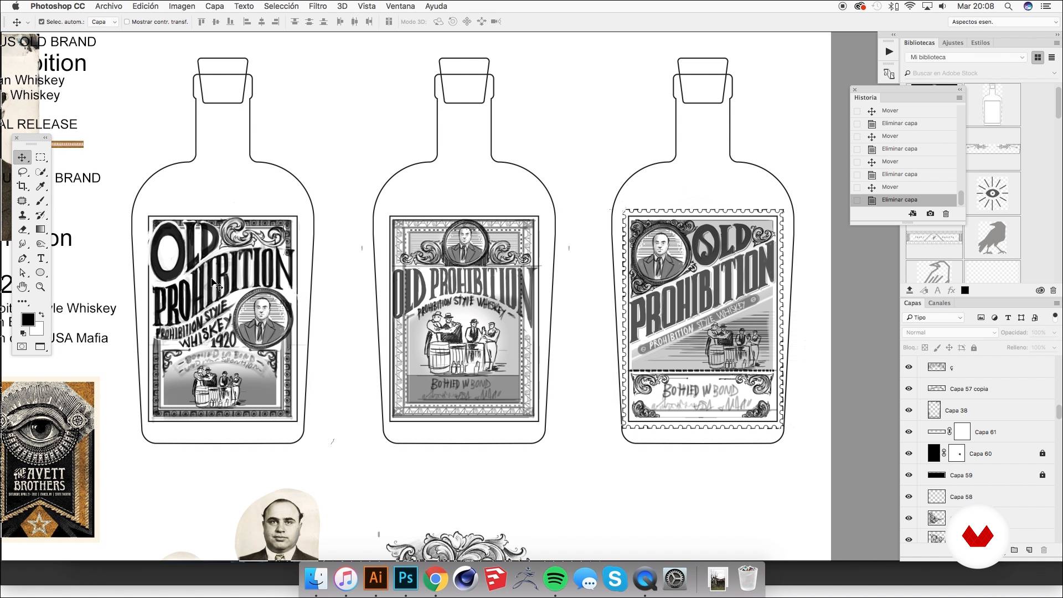The image size is (1063, 598).
Task: Select the Lasso tool
Action: (x=22, y=172)
